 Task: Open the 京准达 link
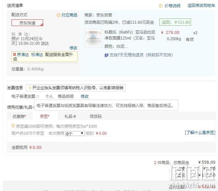tap(23, 55)
